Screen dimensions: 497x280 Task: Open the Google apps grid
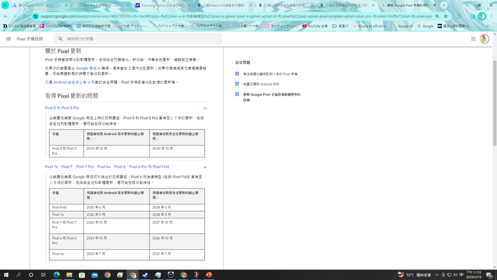coord(473,39)
